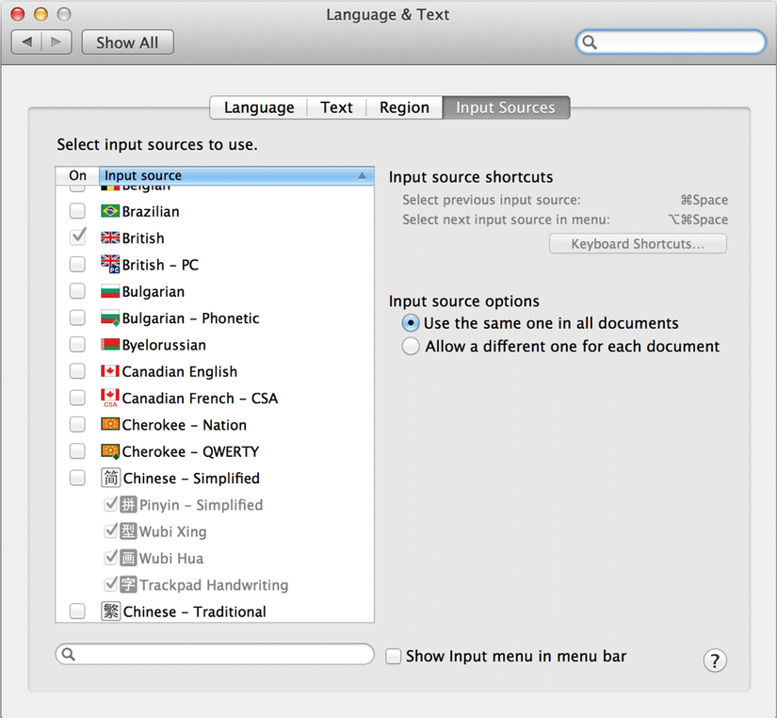Enable the Bulgarian – Phonetic checkbox
The image size is (777, 718).
click(77, 318)
